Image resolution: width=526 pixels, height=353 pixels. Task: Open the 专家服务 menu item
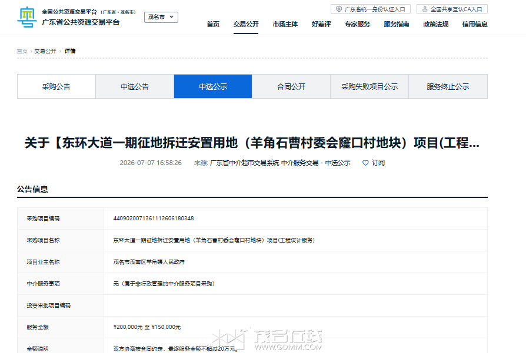click(x=357, y=24)
